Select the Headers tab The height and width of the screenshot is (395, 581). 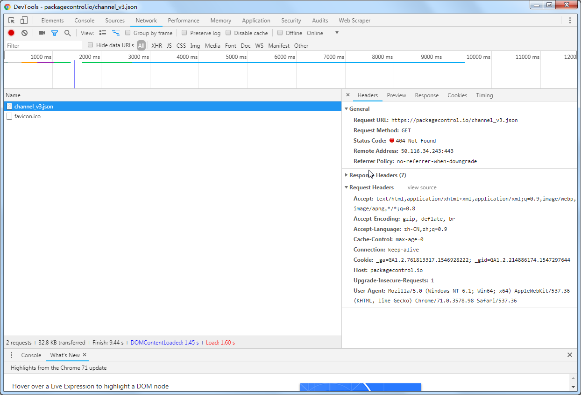[x=368, y=95]
